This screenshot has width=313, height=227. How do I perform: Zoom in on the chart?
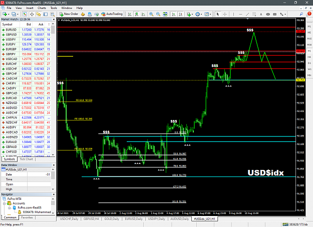151,14
